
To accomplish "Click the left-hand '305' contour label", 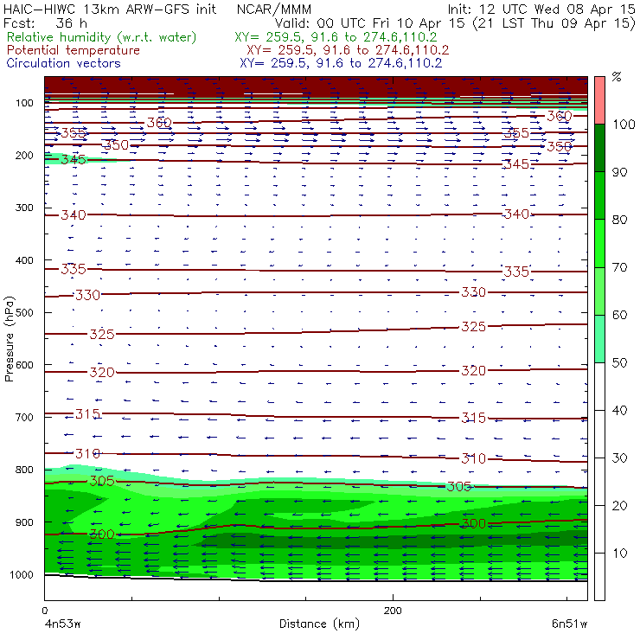I will tap(102, 481).
